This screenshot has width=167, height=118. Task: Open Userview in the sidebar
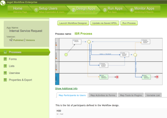[14, 73]
